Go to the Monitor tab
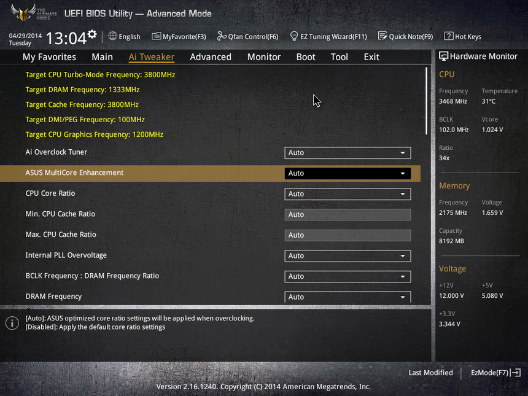The width and height of the screenshot is (528, 396). pos(264,57)
